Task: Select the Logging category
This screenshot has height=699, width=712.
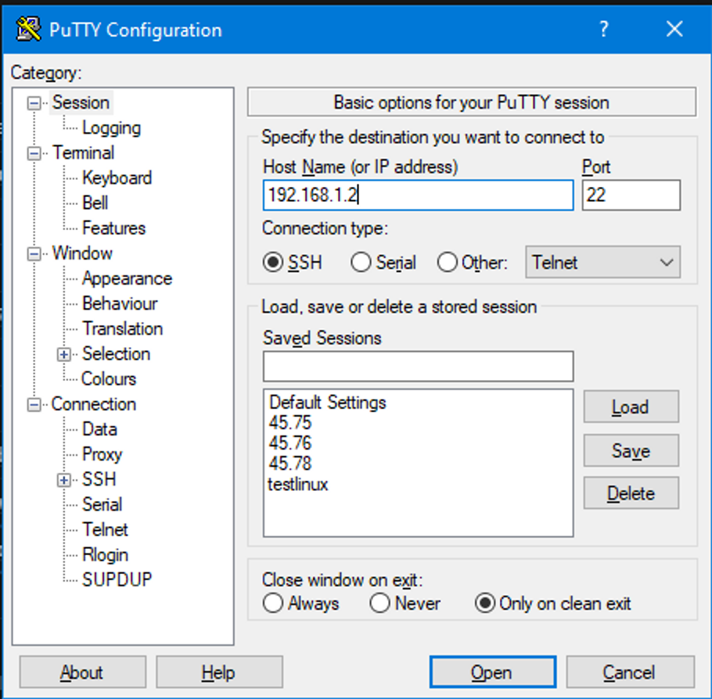Action: [x=111, y=127]
